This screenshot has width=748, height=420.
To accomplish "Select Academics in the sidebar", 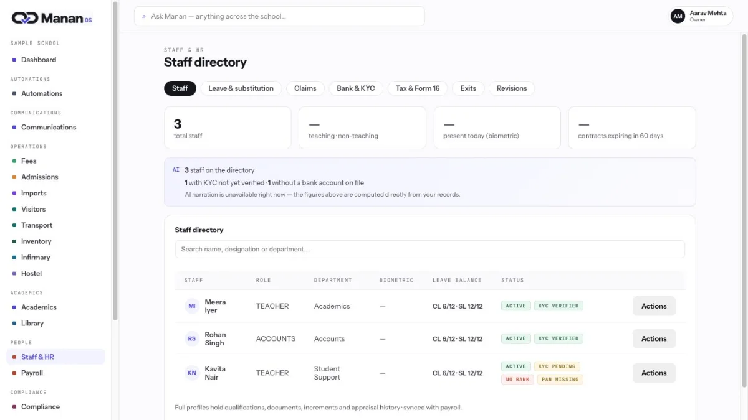I will tap(55, 307).
